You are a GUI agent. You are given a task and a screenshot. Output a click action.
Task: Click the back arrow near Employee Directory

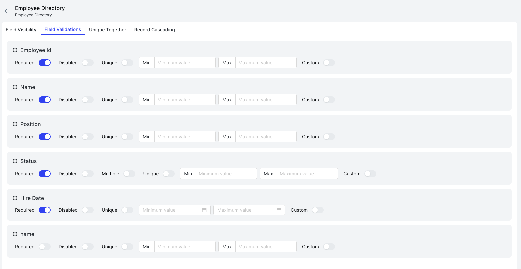(7, 11)
